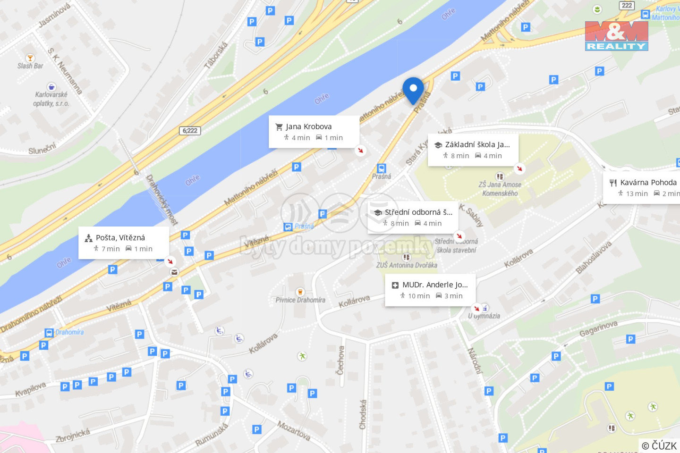Click the 6;222 road number badge
This screenshot has height=453, width=680.
[x=190, y=131]
